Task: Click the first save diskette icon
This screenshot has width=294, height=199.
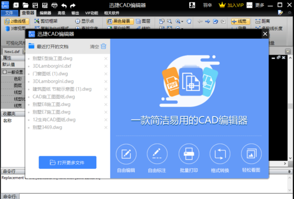Action: coord(35,5)
